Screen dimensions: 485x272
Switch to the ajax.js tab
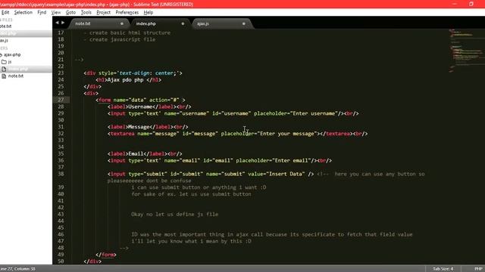click(221, 23)
